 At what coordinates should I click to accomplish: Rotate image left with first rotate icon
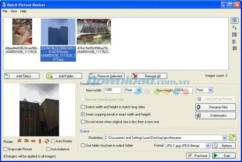[x=19, y=141]
